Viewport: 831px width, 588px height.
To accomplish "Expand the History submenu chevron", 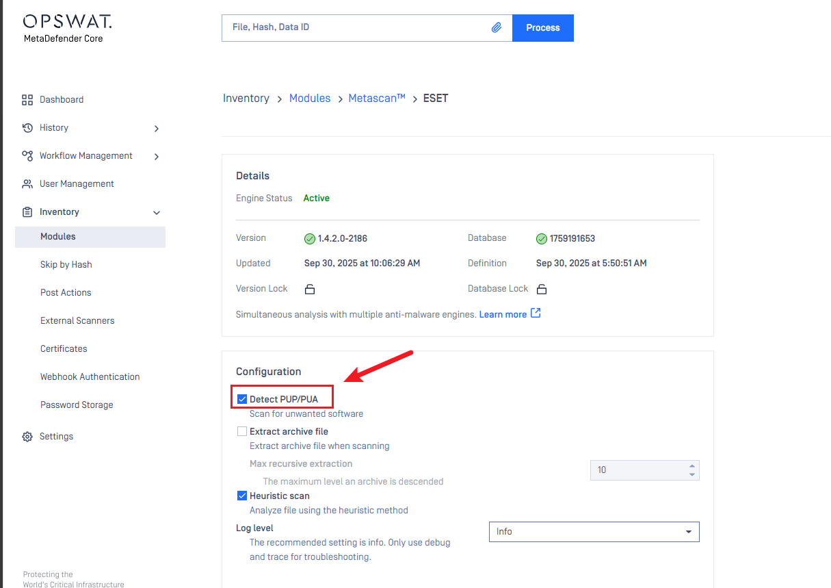I will (x=157, y=129).
